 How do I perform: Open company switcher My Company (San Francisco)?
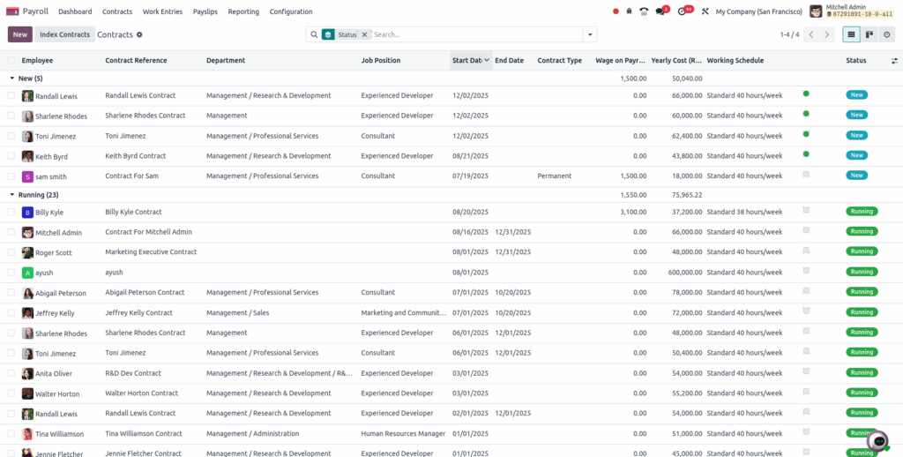click(x=758, y=11)
